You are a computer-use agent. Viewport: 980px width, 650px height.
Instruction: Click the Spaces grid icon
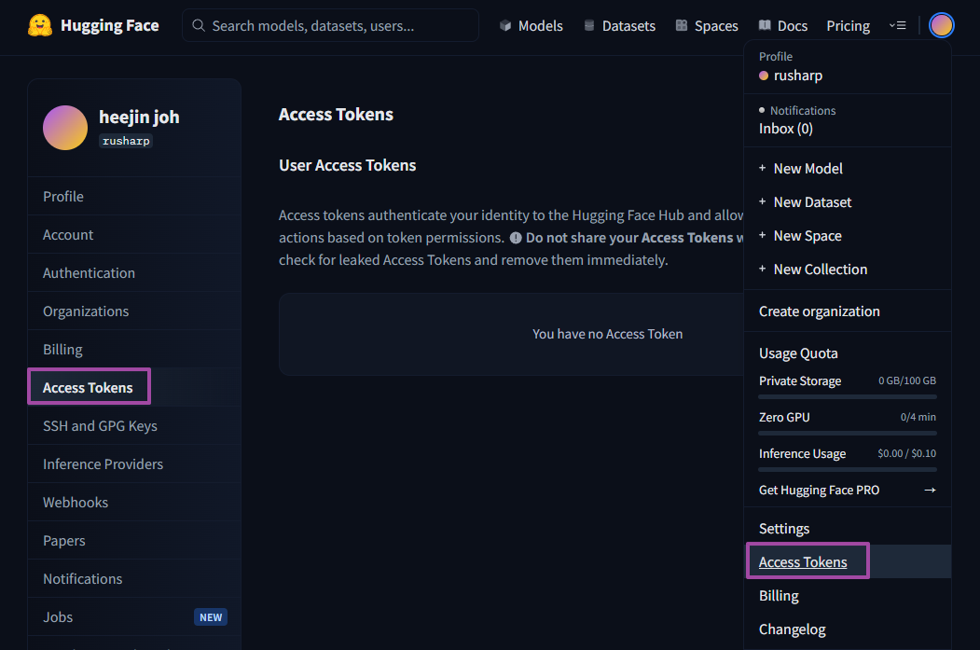tap(682, 25)
